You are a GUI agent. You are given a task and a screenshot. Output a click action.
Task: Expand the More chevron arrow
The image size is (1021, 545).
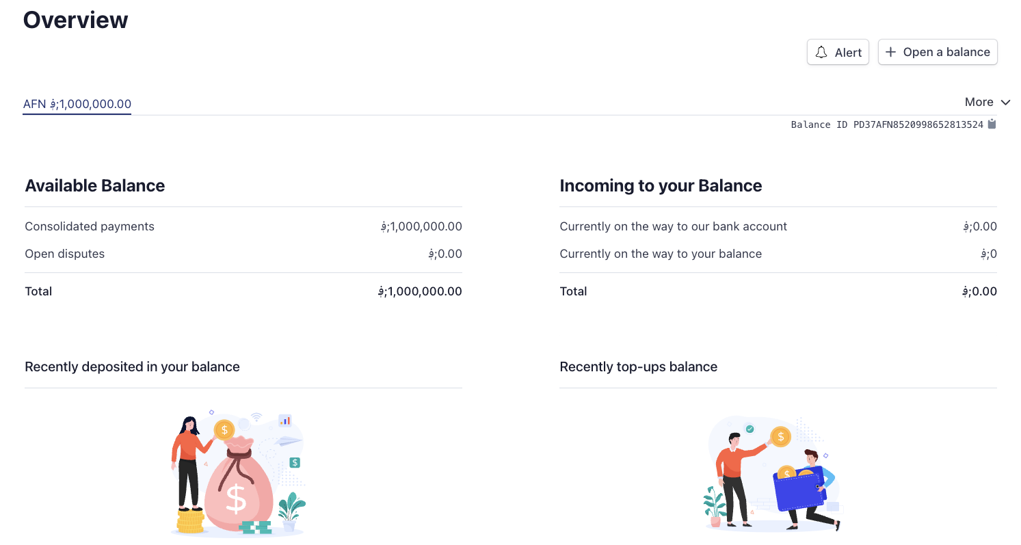(1005, 103)
